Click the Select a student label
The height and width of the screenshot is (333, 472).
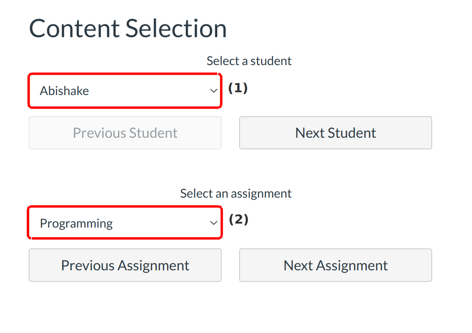[x=249, y=60]
